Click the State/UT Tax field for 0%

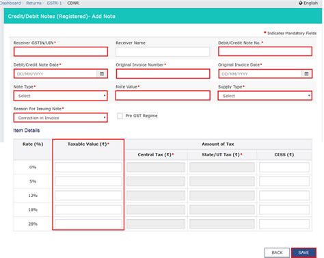tap(222, 167)
